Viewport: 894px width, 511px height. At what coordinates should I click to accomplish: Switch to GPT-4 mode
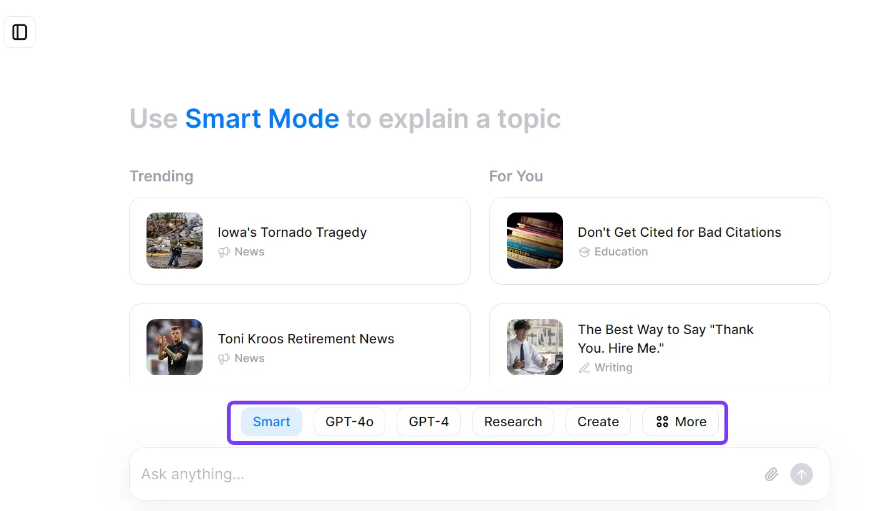pos(428,422)
